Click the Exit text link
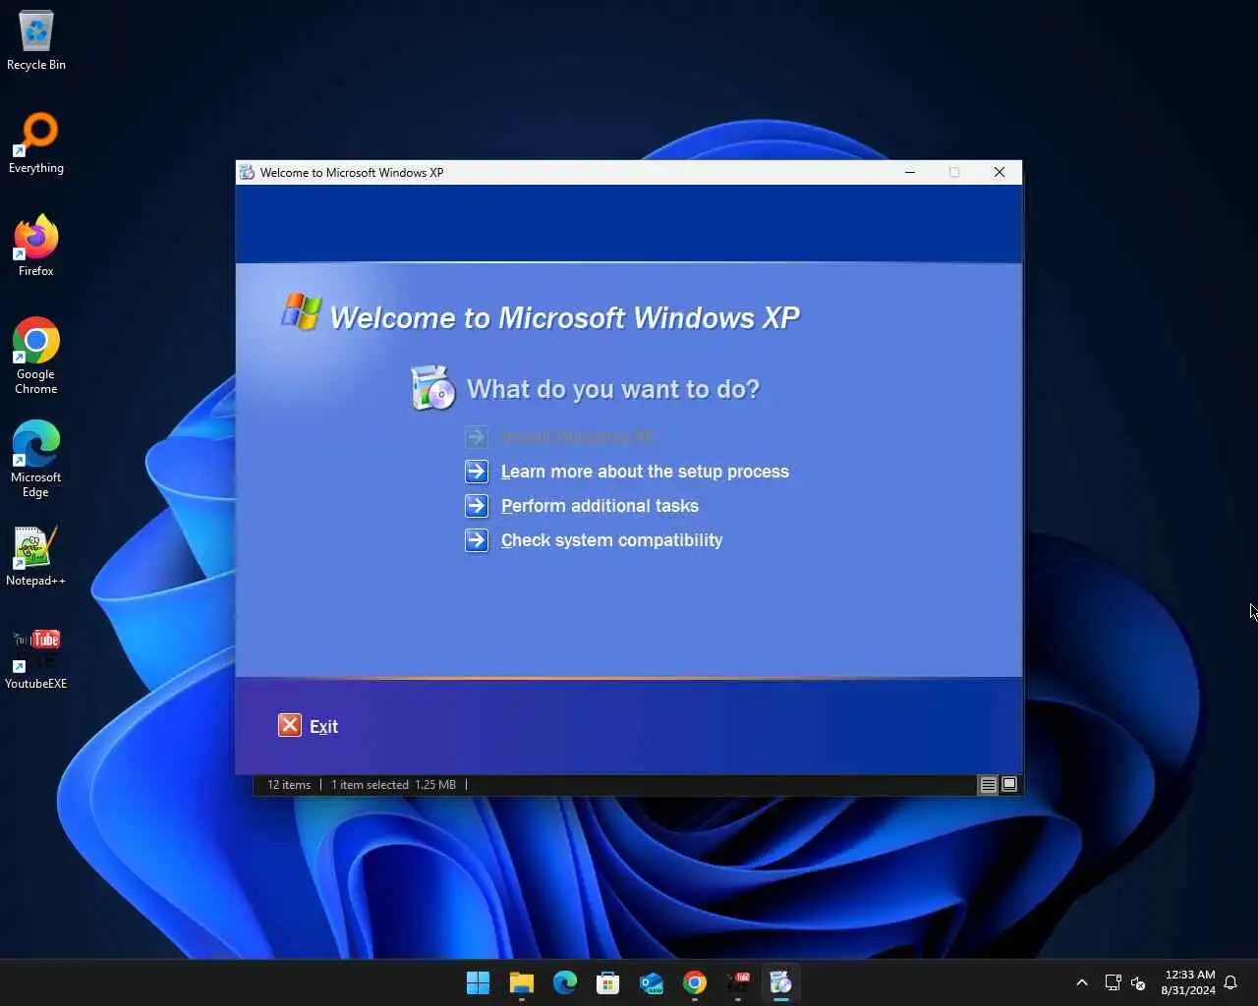 (323, 727)
